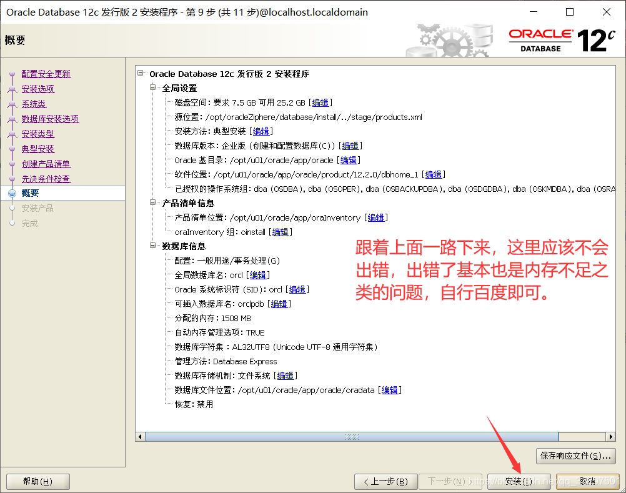Open 典型安装 step
This screenshot has width=626, height=493.
38,149
